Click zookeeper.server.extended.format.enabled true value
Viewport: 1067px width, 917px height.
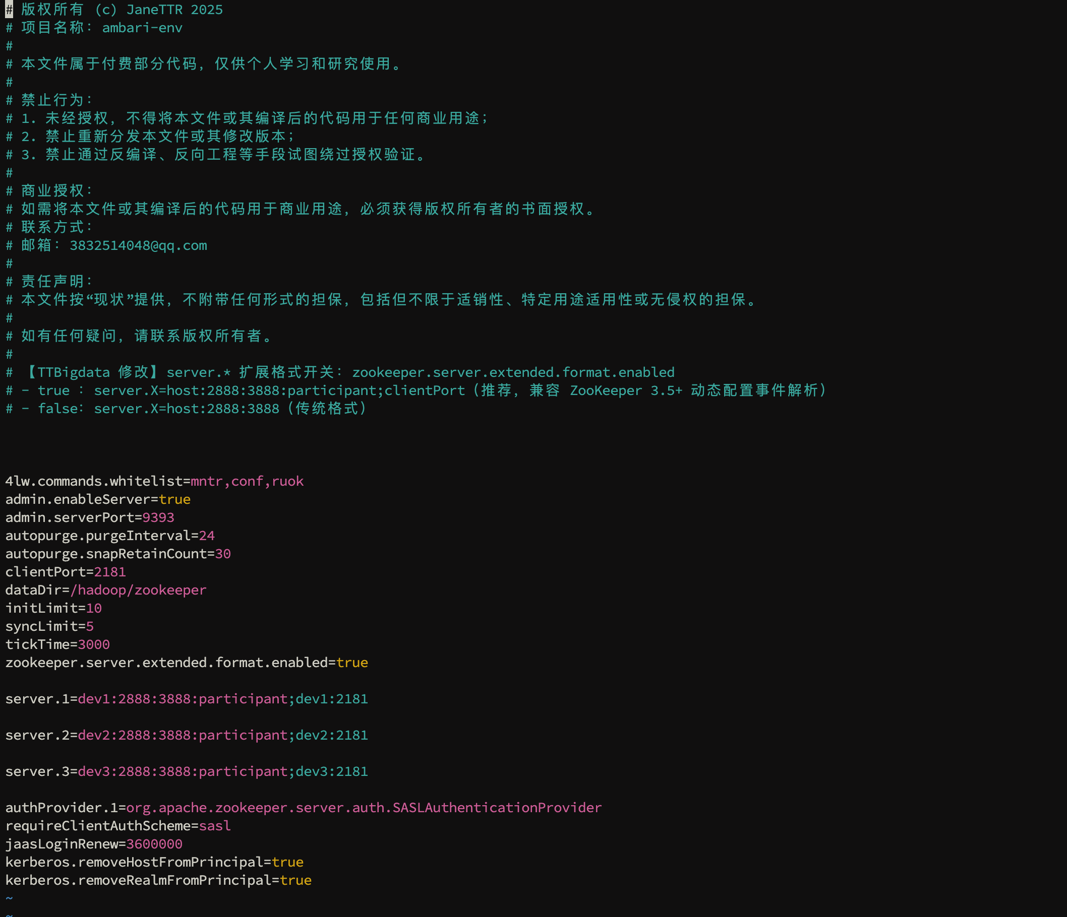353,663
